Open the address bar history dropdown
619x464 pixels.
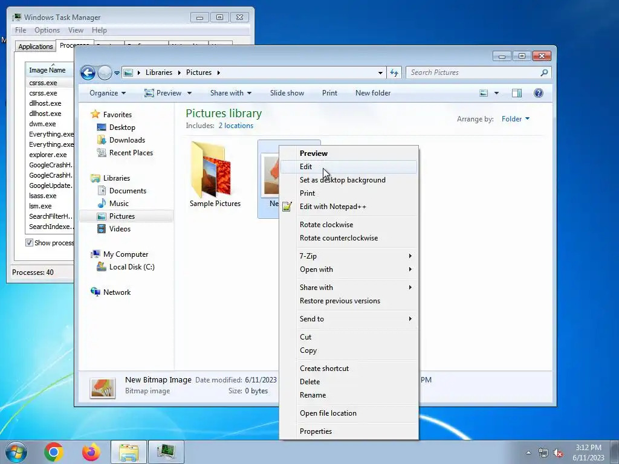(x=380, y=72)
